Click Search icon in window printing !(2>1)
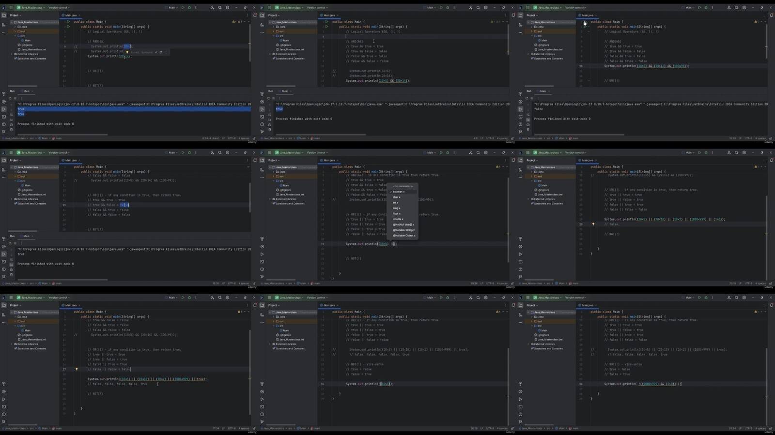Viewport: 775px width, 435px height. pyautogui.click(x=478, y=298)
